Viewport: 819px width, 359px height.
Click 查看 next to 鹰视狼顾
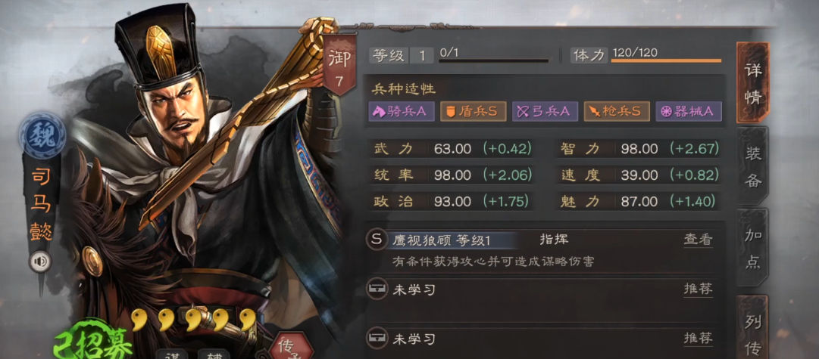699,240
